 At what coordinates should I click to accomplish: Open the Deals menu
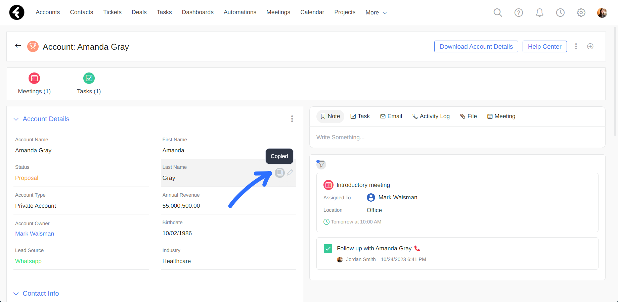pos(139,12)
